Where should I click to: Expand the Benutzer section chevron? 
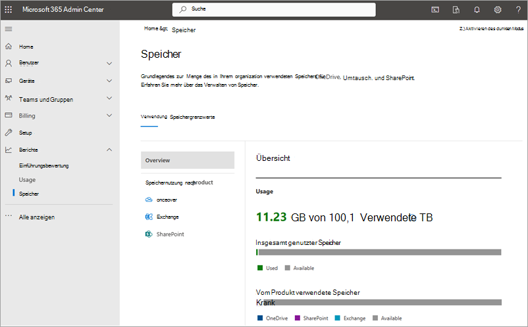tap(109, 63)
